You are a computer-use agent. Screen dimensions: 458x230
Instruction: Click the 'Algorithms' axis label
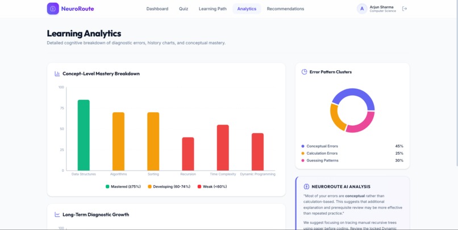118,174
